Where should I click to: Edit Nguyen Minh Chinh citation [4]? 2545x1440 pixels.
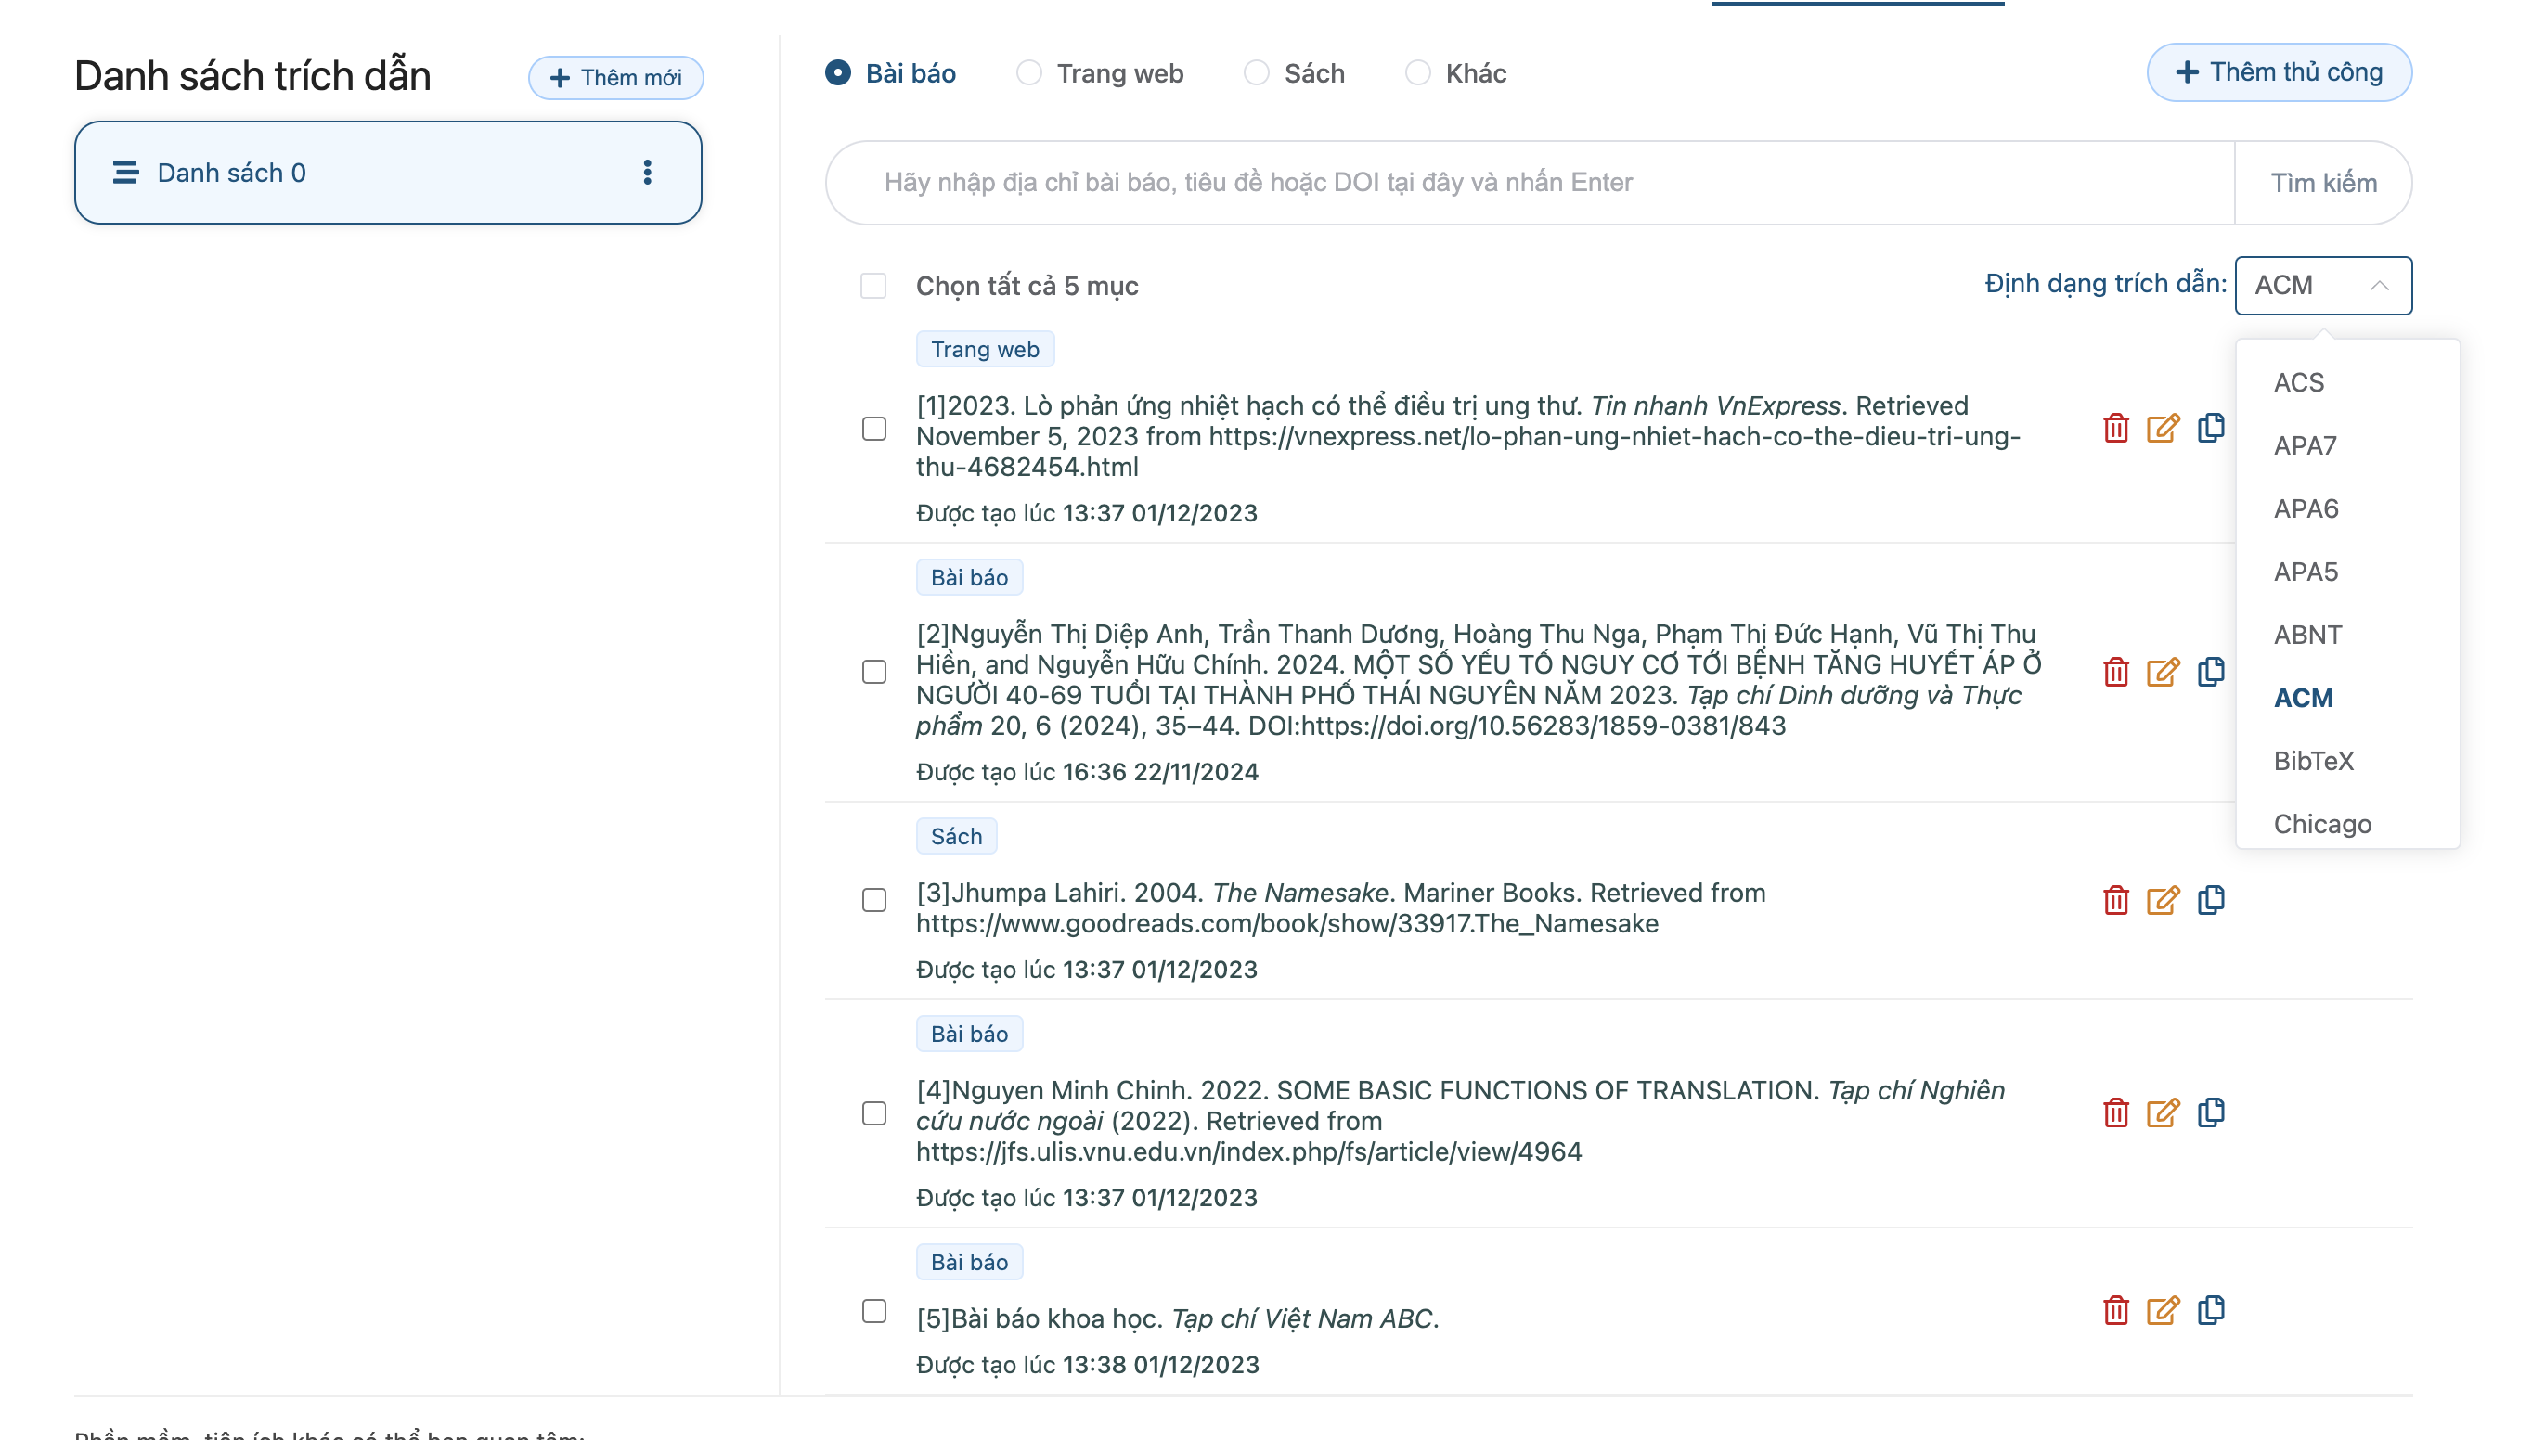pos(2164,1112)
